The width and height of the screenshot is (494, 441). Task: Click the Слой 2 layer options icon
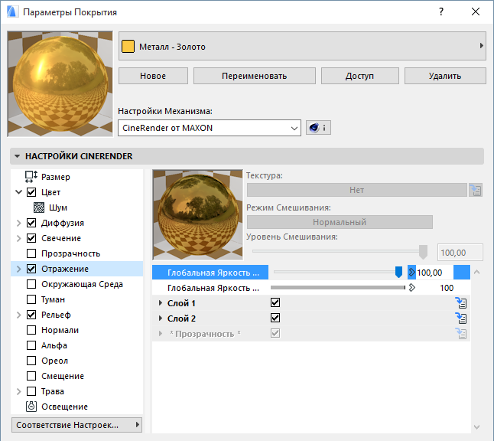click(461, 318)
